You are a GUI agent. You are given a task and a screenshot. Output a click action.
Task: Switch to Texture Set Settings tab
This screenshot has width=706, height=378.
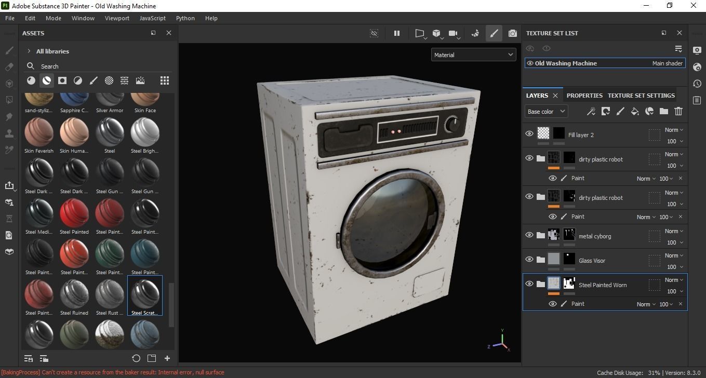point(641,96)
